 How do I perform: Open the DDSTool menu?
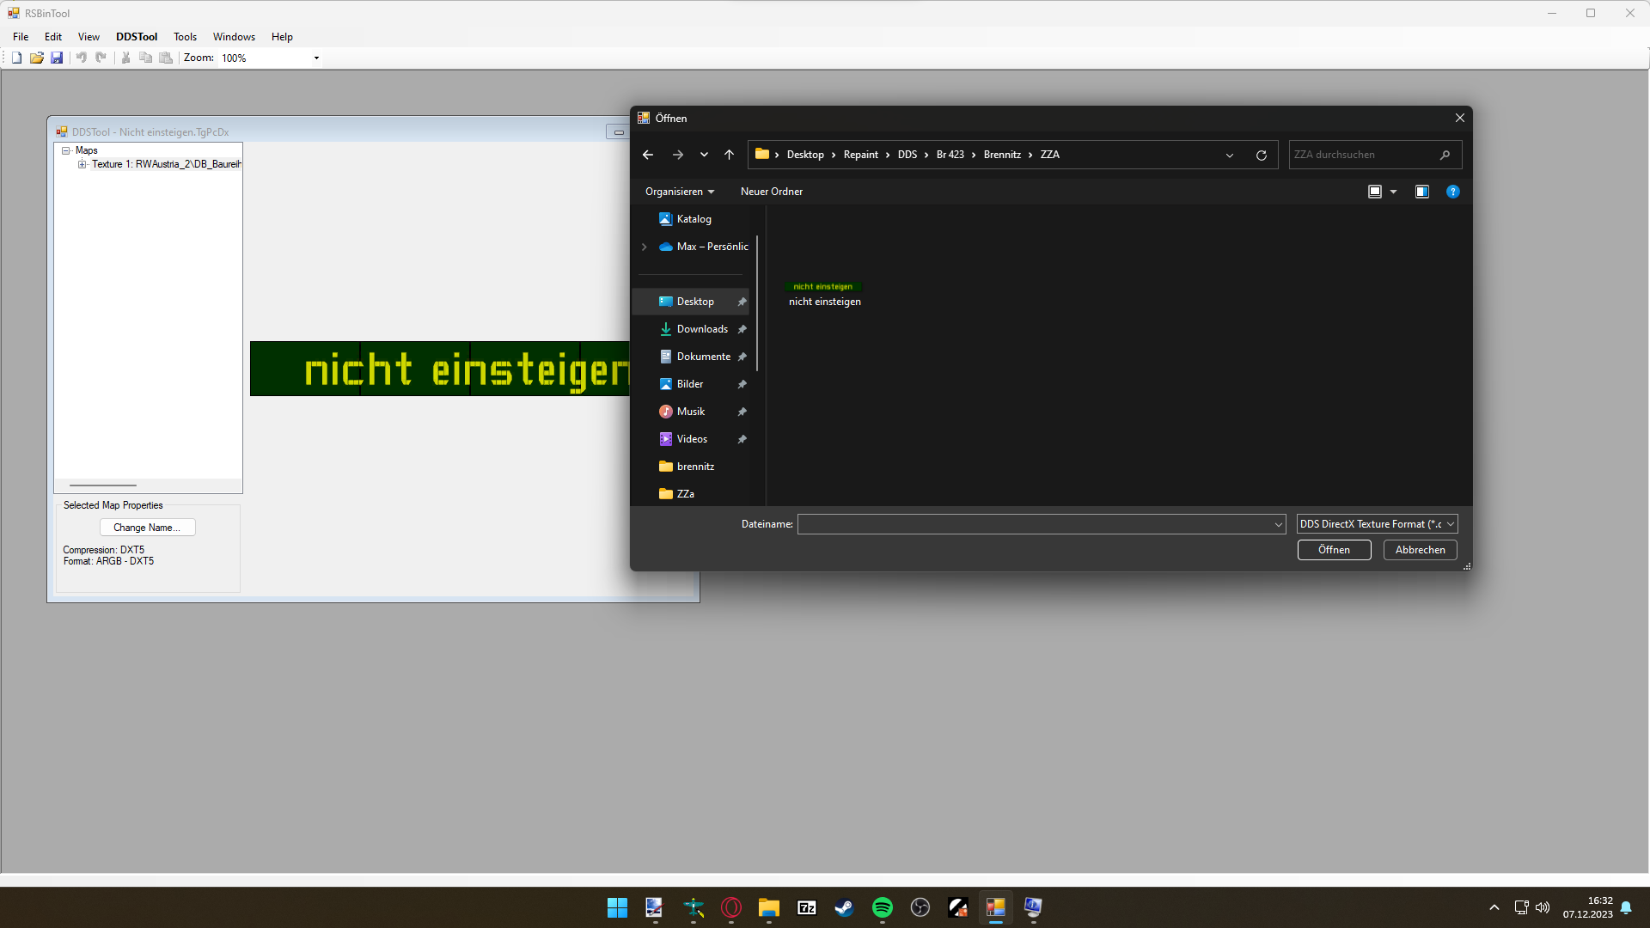(137, 37)
